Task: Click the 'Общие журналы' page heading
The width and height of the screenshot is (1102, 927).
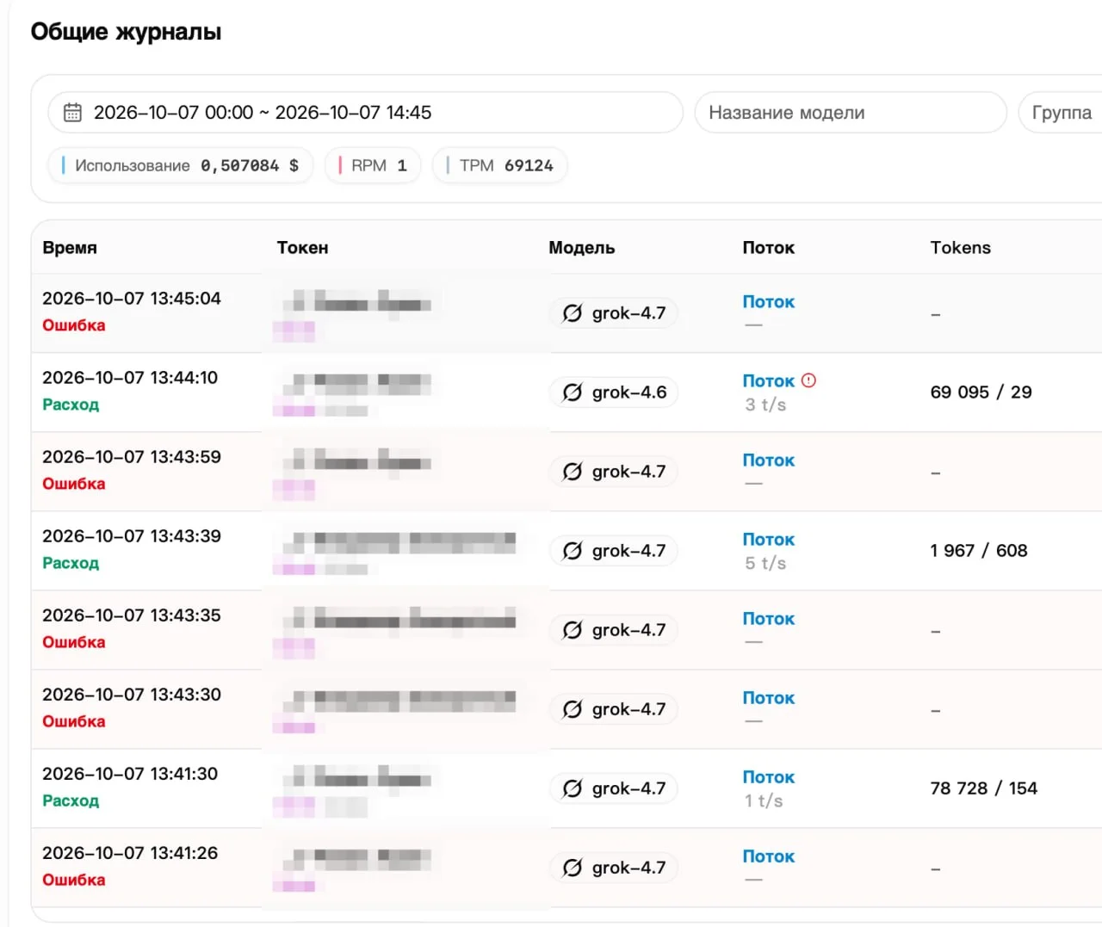Action: [127, 33]
